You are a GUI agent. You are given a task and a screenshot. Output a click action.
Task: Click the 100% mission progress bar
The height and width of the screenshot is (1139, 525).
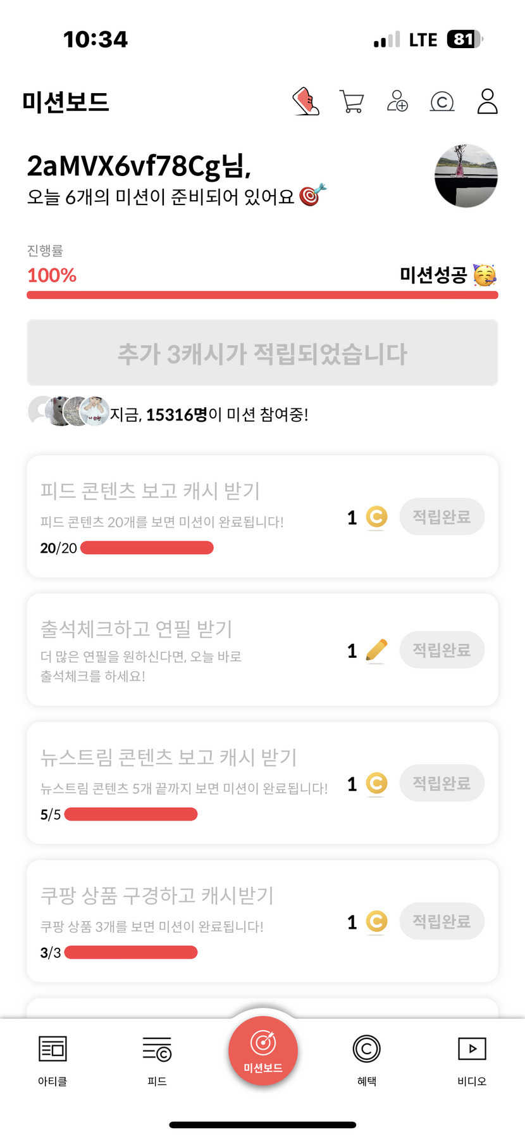click(262, 295)
